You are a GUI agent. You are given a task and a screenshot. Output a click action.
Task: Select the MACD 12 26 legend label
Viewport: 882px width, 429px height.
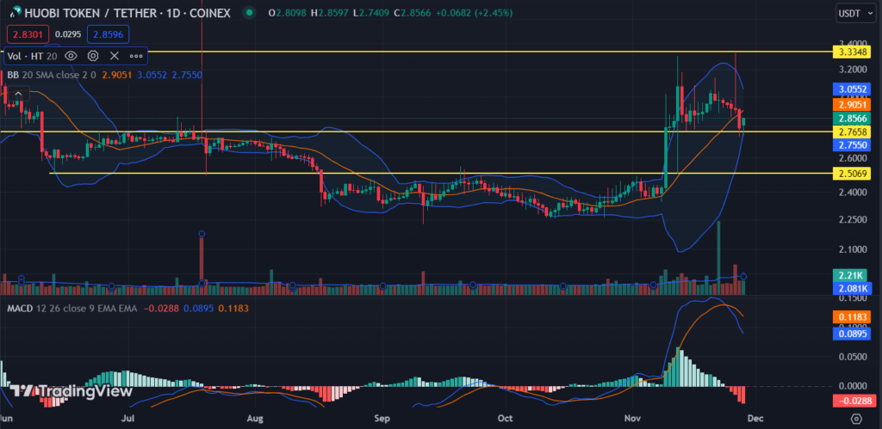tap(72, 309)
